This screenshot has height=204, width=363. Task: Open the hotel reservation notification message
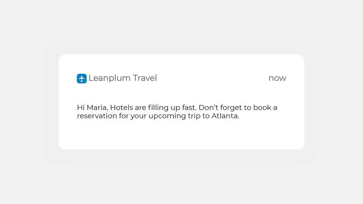177,112
